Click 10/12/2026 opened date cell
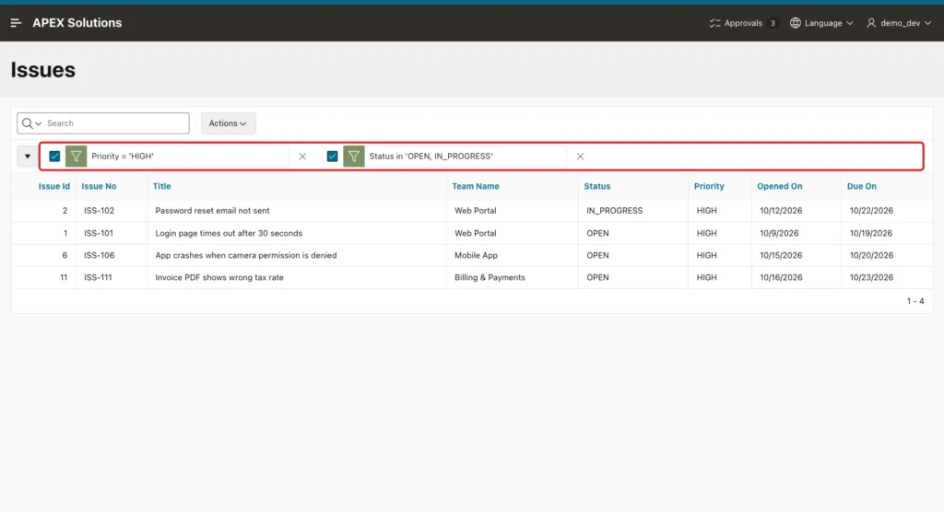The image size is (944, 512). [x=781, y=211]
